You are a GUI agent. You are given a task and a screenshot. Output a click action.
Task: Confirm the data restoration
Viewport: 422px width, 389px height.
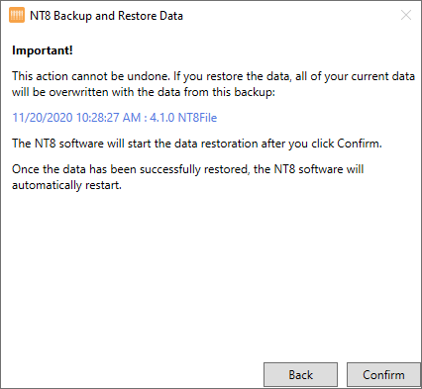(383, 375)
